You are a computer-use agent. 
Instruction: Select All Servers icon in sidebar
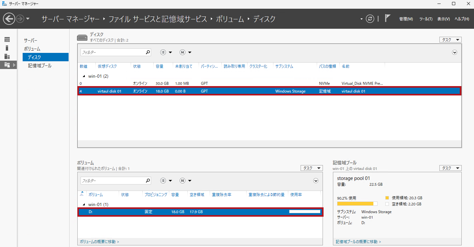click(x=7, y=56)
